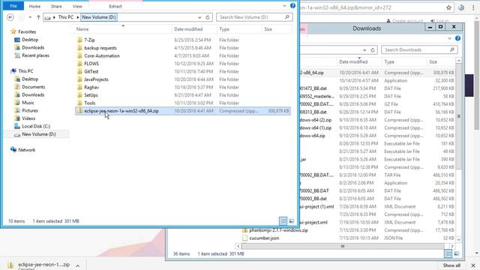Image resolution: width=480 pixels, height=270 pixels.
Task: Open the File ribbon tab
Action: (13, 6)
